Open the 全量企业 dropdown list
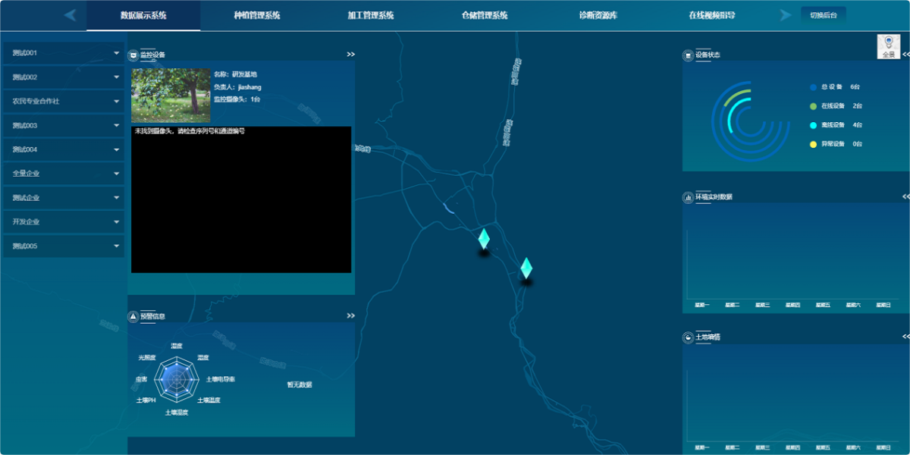Viewport: 910px width, 455px height. tap(64, 174)
